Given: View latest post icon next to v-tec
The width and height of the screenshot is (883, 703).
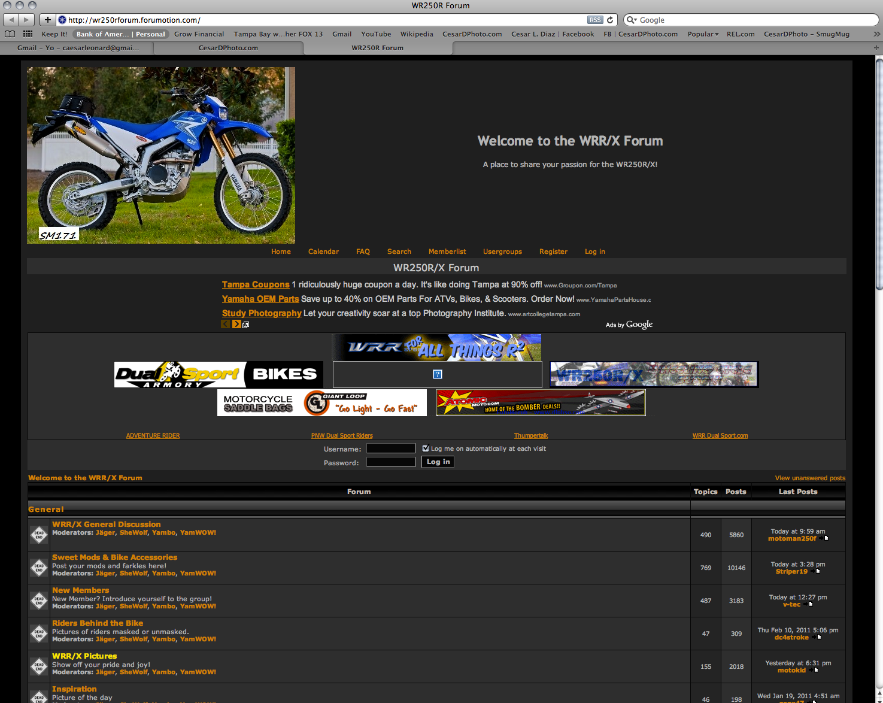Looking at the screenshot, I should [x=809, y=604].
